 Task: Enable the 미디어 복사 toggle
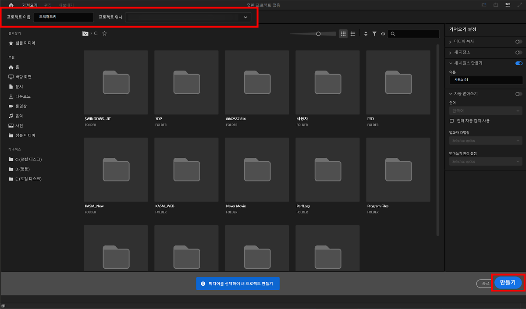[x=519, y=42]
